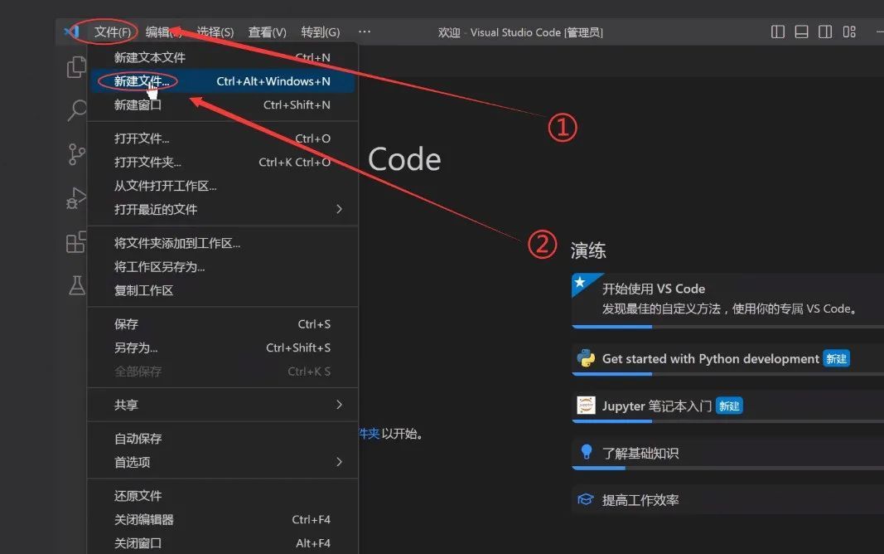Expand 打开最近的文件 submenu
The height and width of the screenshot is (554, 884).
tap(223, 210)
